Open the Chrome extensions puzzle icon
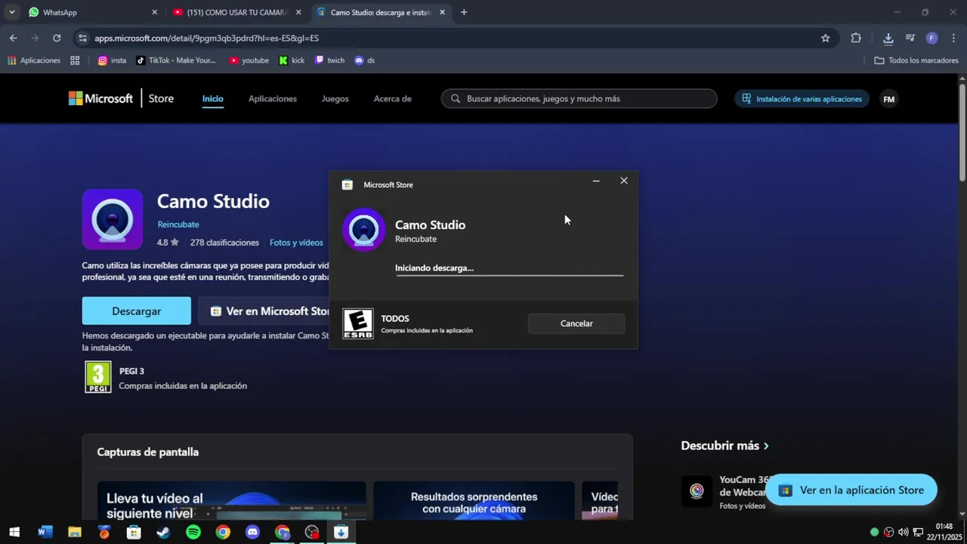 [856, 38]
